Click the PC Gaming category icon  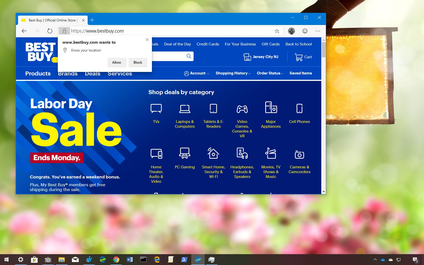pyautogui.click(x=184, y=153)
